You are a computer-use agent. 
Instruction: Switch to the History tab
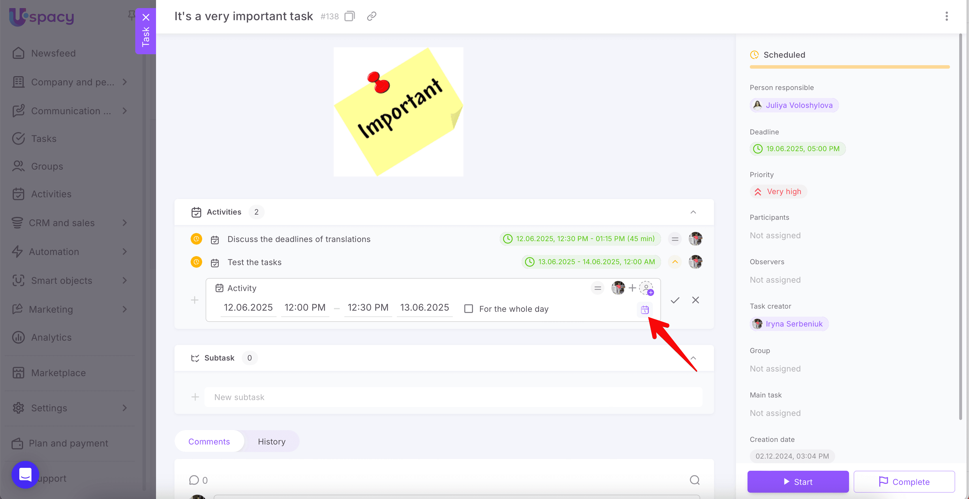tap(271, 441)
